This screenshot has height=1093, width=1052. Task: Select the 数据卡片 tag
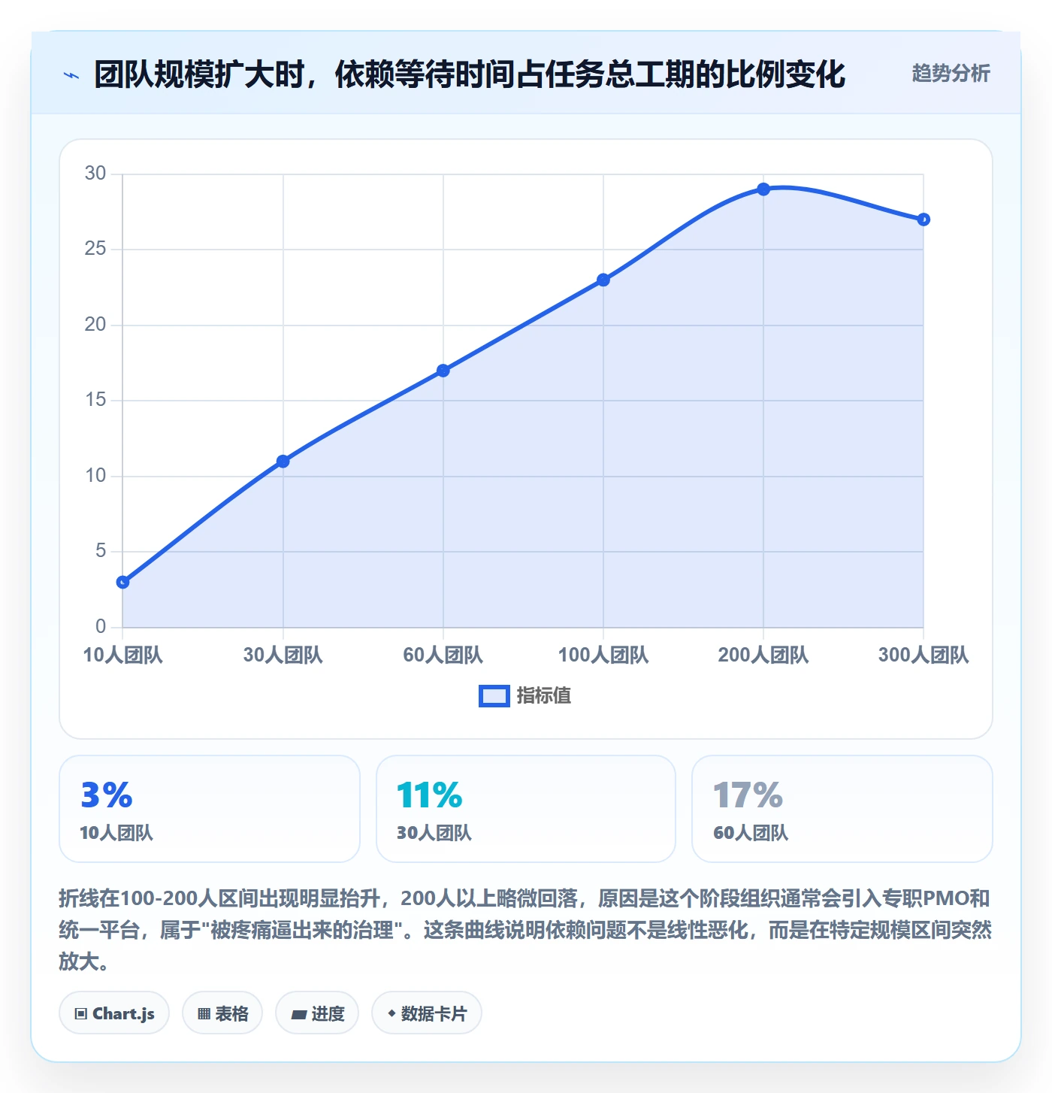[427, 1013]
